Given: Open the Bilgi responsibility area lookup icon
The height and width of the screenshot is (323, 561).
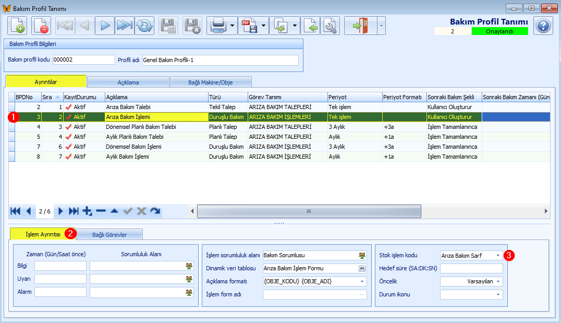Looking at the screenshot, I should (x=189, y=266).
